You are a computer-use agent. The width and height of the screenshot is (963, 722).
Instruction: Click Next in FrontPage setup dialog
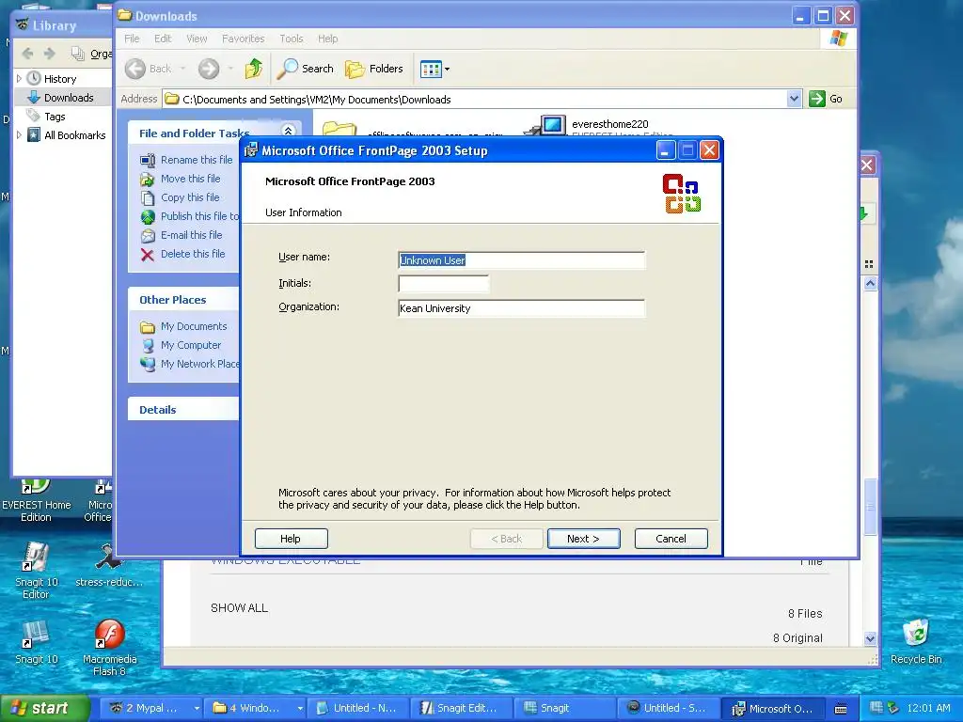pos(583,539)
